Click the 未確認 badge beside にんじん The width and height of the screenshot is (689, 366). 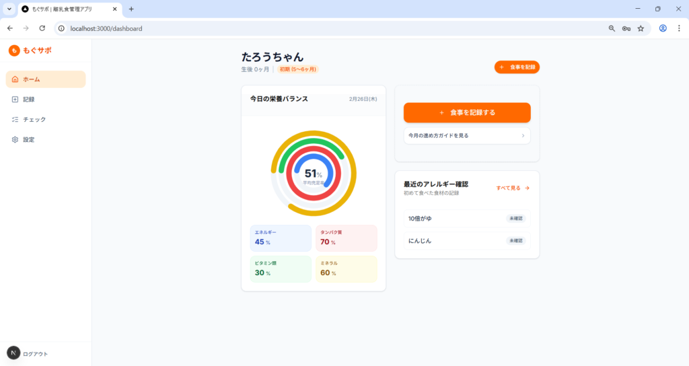515,241
